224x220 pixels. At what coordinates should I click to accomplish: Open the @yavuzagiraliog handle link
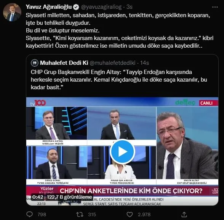(101, 7)
